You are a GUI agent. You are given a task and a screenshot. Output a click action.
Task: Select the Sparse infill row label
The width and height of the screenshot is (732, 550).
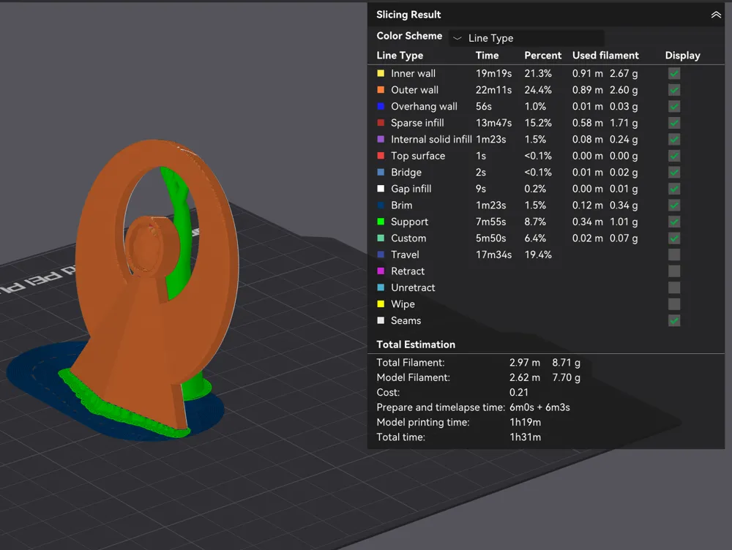pyautogui.click(x=417, y=123)
